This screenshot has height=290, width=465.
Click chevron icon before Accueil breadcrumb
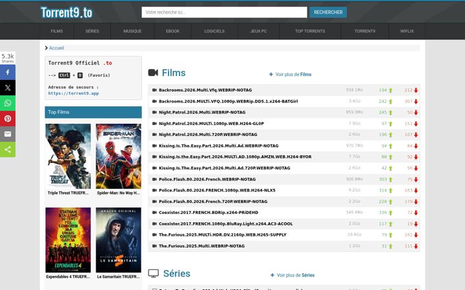(46, 48)
